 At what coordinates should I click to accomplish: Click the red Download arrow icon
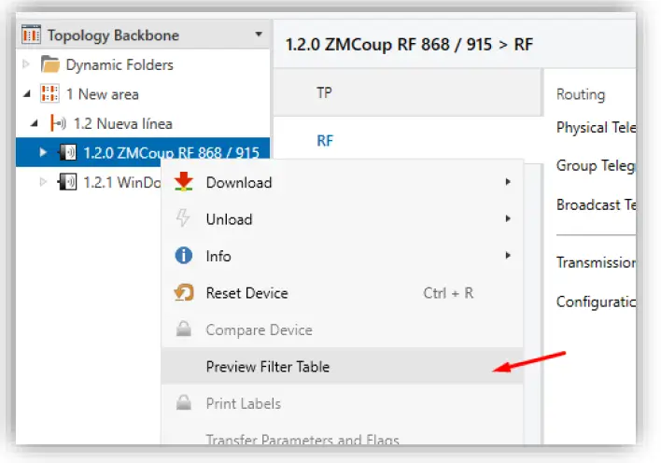click(184, 182)
